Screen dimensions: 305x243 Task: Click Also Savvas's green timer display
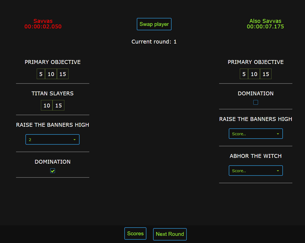(x=265, y=26)
